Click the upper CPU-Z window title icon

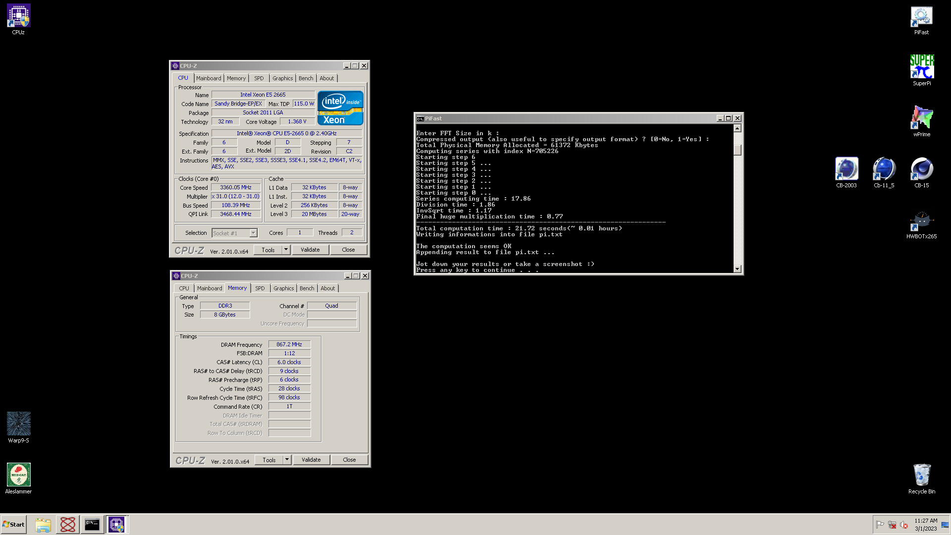[175, 66]
